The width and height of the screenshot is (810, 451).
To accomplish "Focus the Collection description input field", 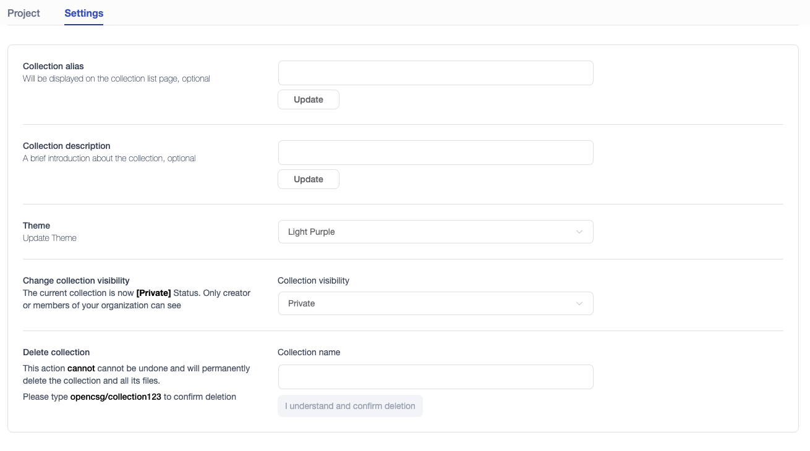I will [x=435, y=153].
